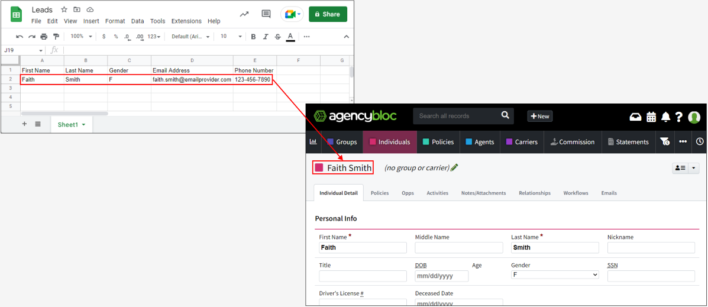Open the J19 name box dropdown
The width and height of the screenshot is (708, 307).
41,50
